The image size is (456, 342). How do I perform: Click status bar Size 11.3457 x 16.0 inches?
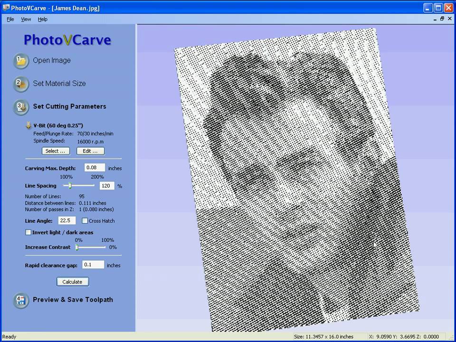[x=323, y=337]
